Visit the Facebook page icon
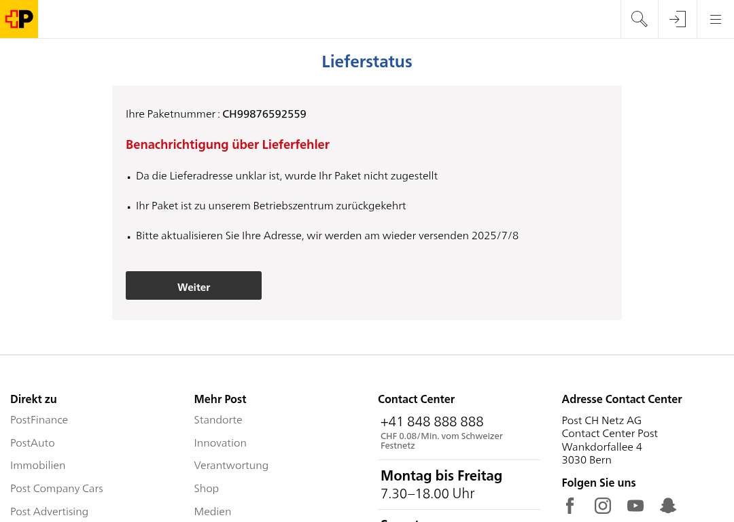The height and width of the screenshot is (522, 734). click(x=570, y=506)
